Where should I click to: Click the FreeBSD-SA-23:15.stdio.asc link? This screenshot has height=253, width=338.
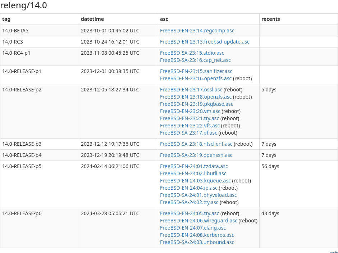coord(192,53)
